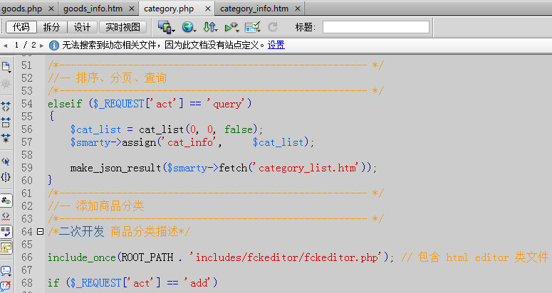Close the goods.php tab

click(51, 9)
